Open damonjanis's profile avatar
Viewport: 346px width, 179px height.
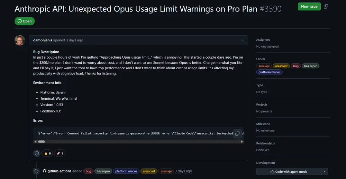point(20,40)
